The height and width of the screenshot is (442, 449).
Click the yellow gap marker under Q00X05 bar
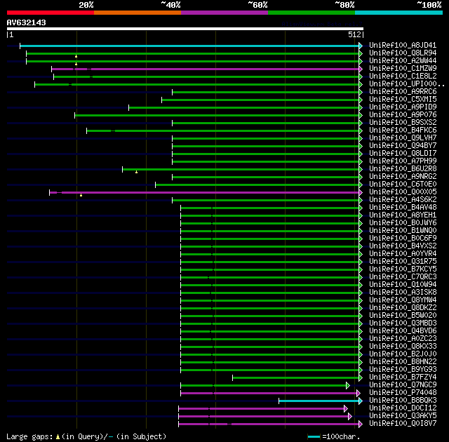pyautogui.click(x=81, y=195)
